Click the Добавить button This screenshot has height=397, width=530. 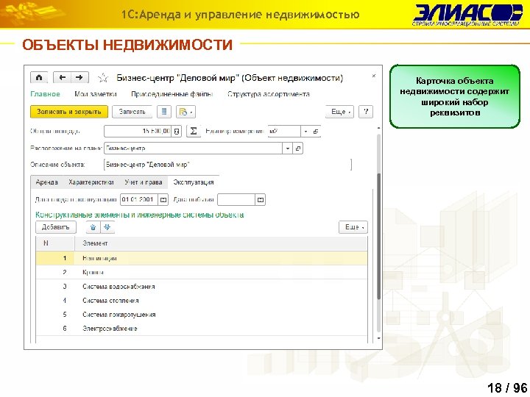point(56,227)
